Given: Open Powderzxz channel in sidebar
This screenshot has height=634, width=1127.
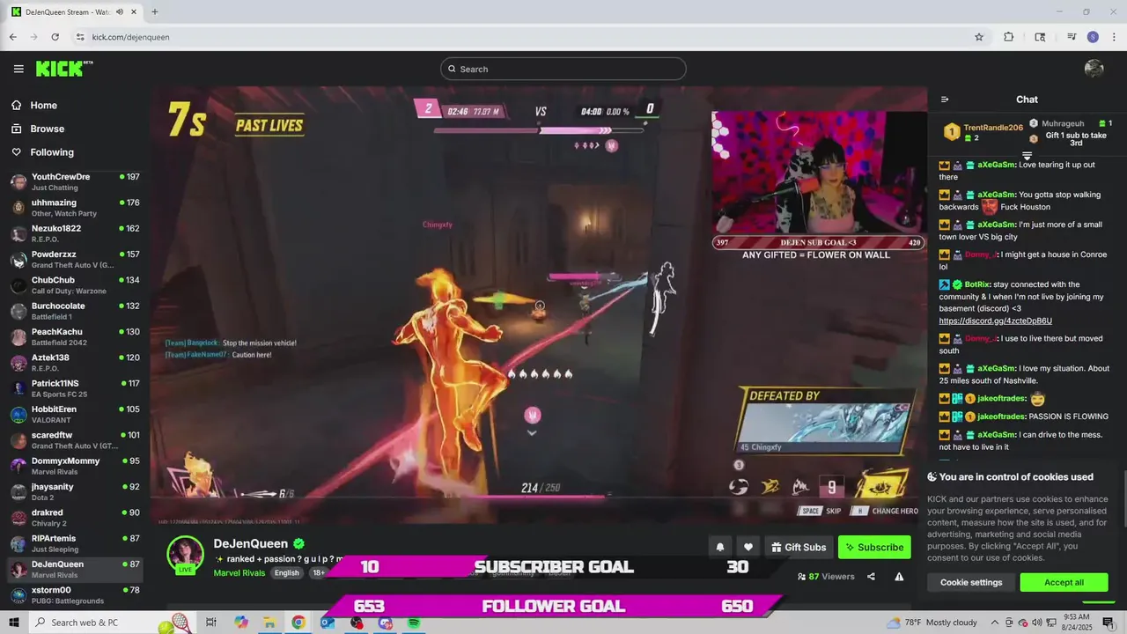Looking at the screenshot, I should (75, 260).
